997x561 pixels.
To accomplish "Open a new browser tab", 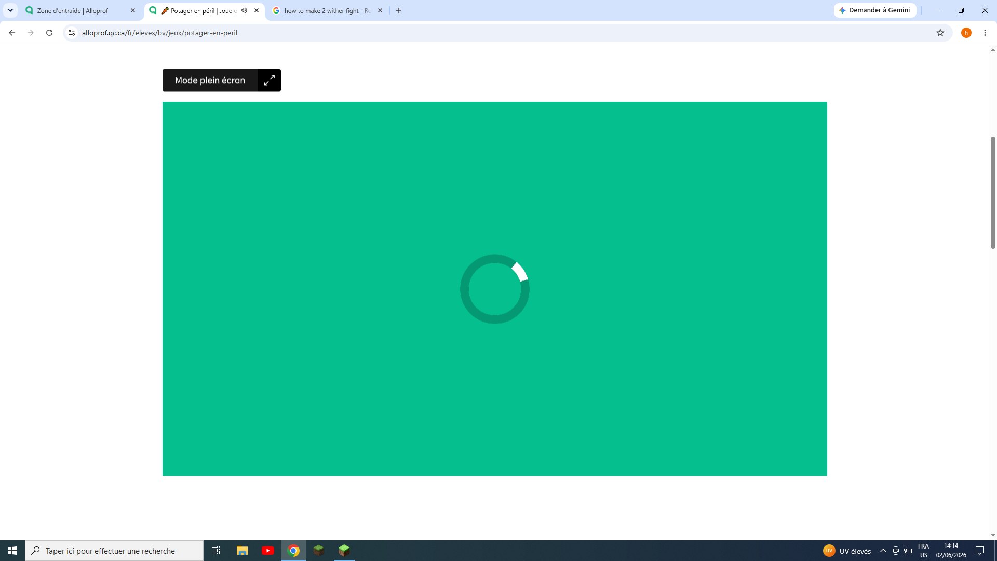I will 399,10.
